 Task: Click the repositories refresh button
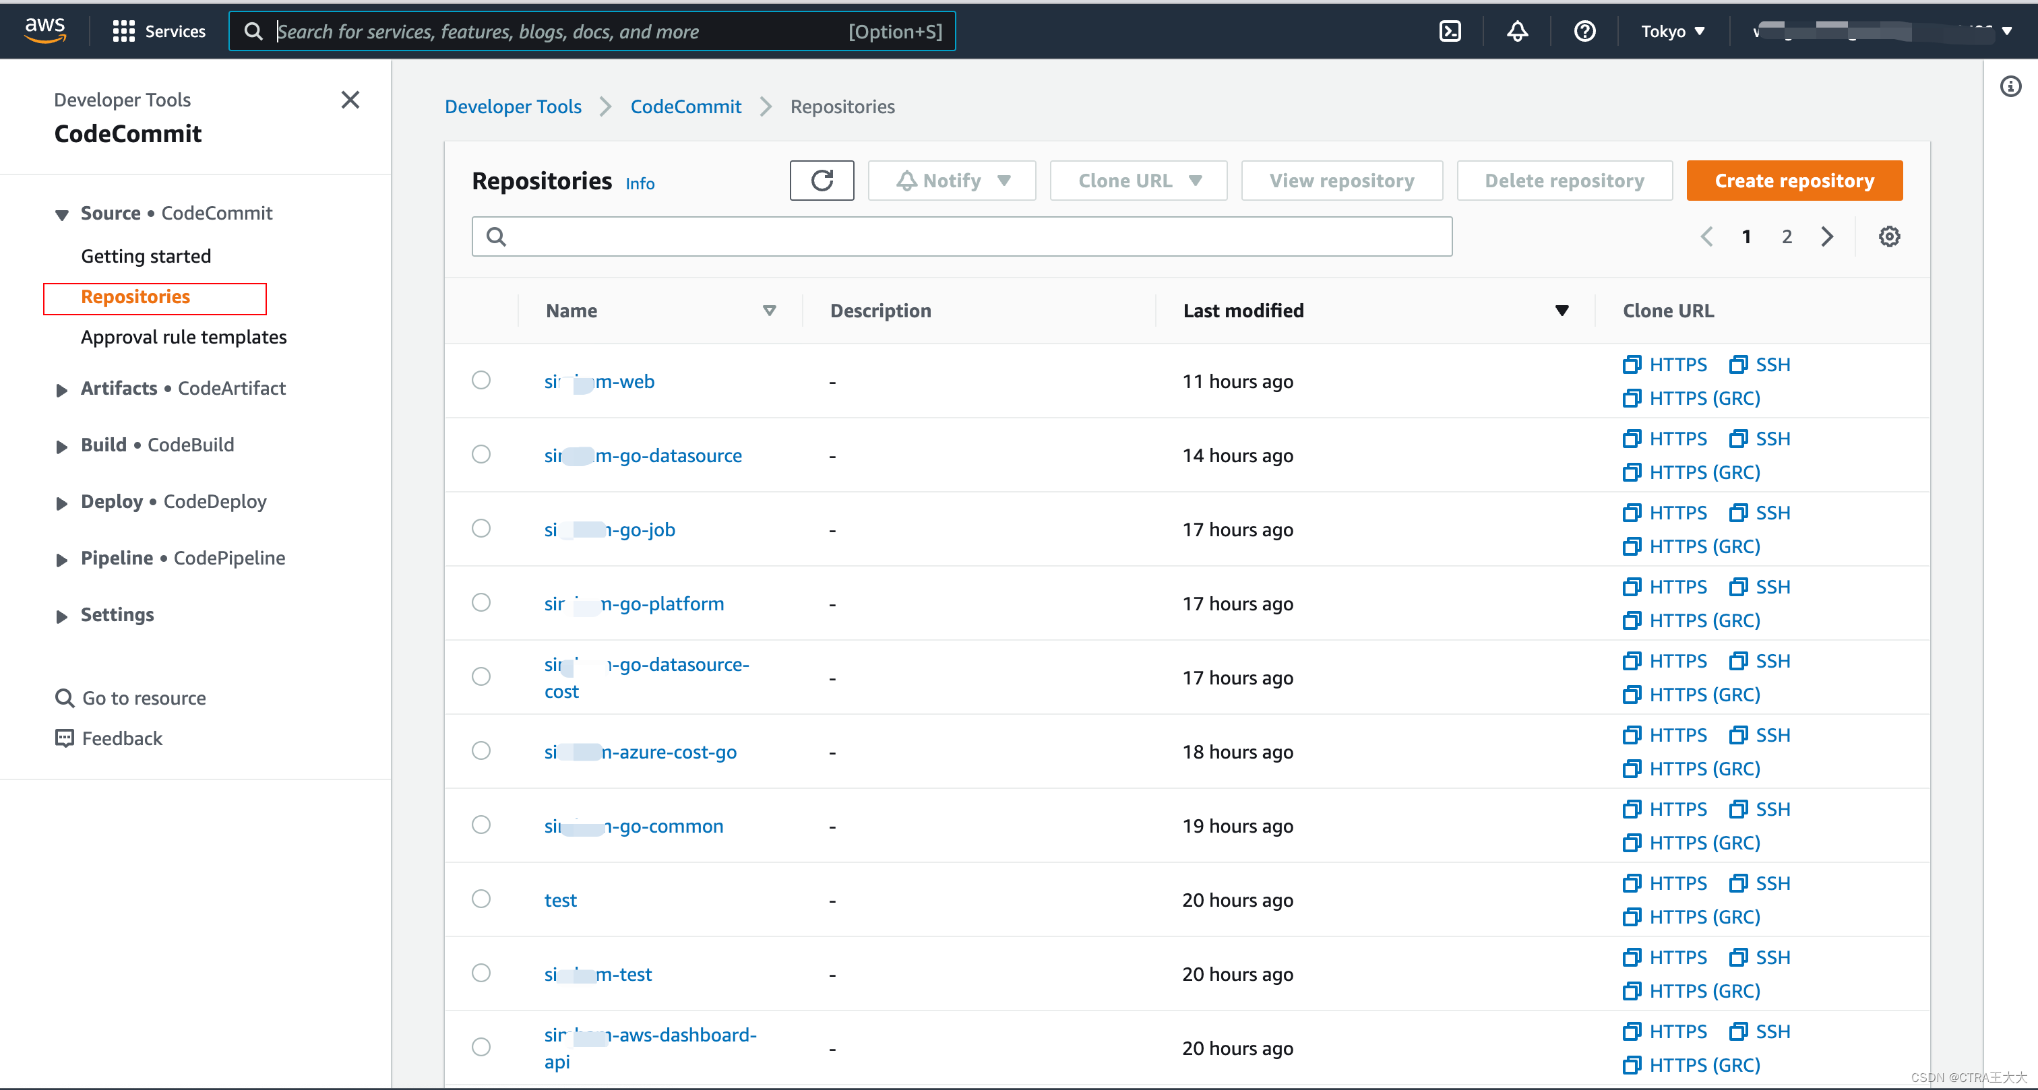822,181
